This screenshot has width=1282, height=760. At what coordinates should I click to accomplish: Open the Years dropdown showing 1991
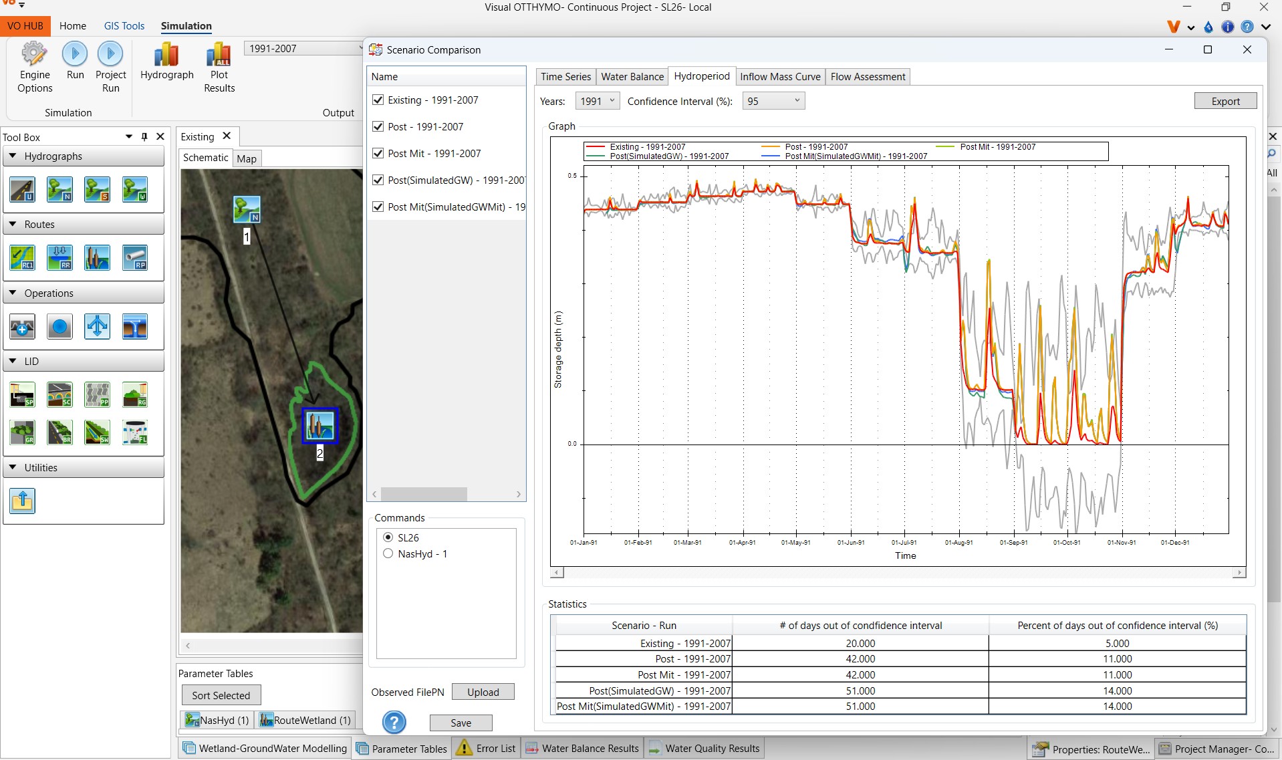click(597, 101)
